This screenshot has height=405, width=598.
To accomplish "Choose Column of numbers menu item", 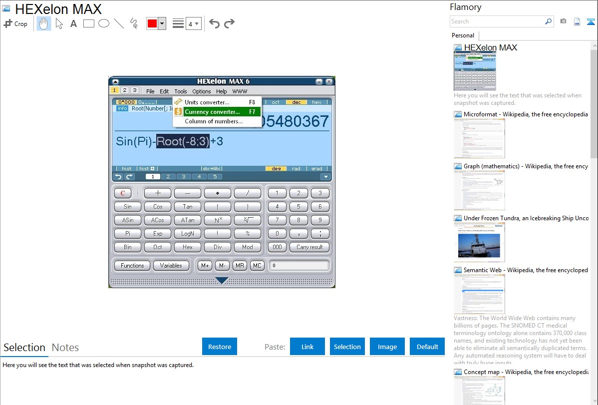I will (217, 121).
